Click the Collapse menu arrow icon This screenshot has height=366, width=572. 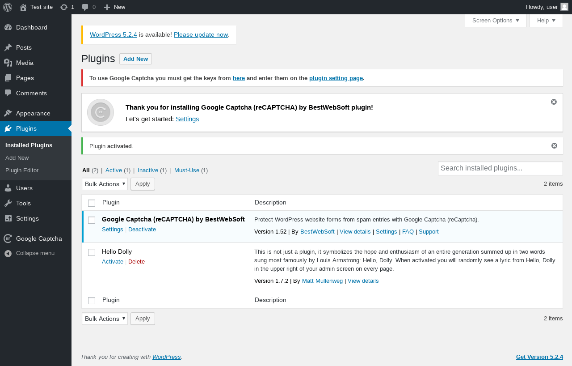pos(8,253)
